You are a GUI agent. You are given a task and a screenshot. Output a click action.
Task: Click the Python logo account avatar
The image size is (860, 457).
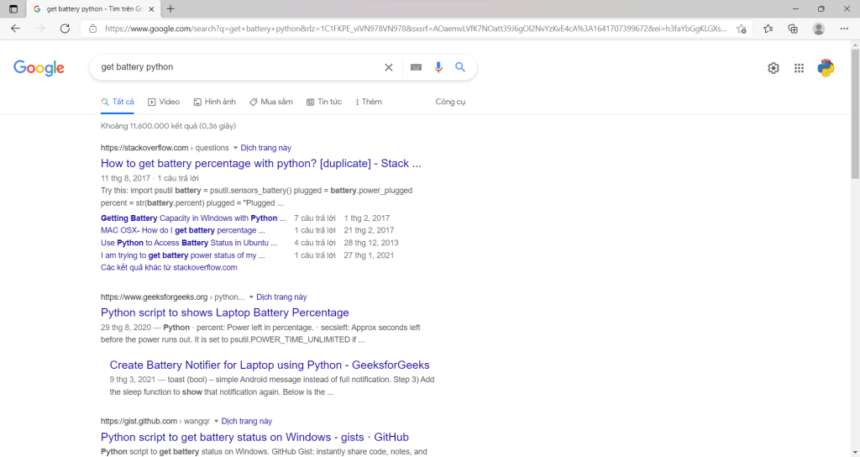(x=826, y=68)
